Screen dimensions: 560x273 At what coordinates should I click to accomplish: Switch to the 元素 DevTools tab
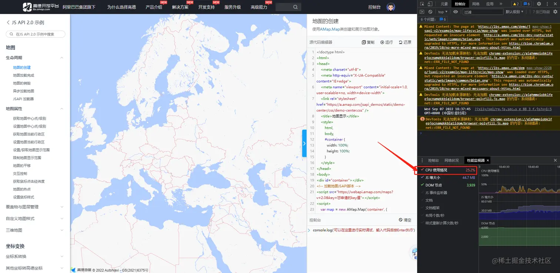(x=444, y=4)
